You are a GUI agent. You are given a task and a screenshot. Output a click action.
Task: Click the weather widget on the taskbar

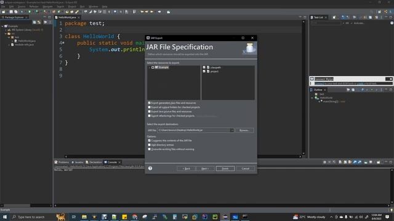point(309,217)
